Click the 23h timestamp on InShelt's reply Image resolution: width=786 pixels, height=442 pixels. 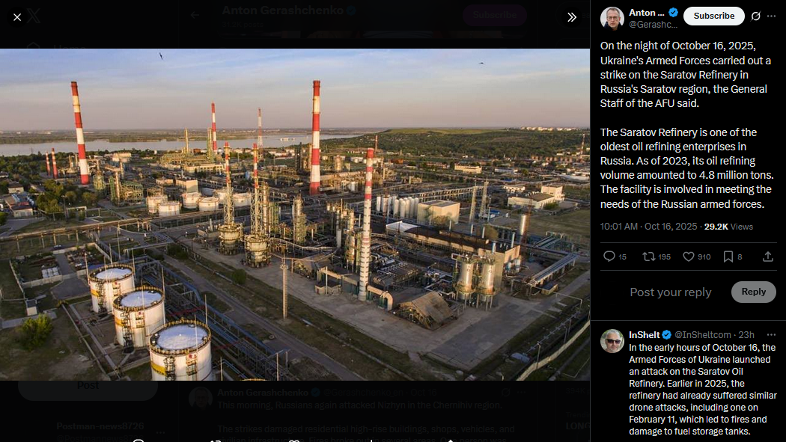click(x=746, y=335)
